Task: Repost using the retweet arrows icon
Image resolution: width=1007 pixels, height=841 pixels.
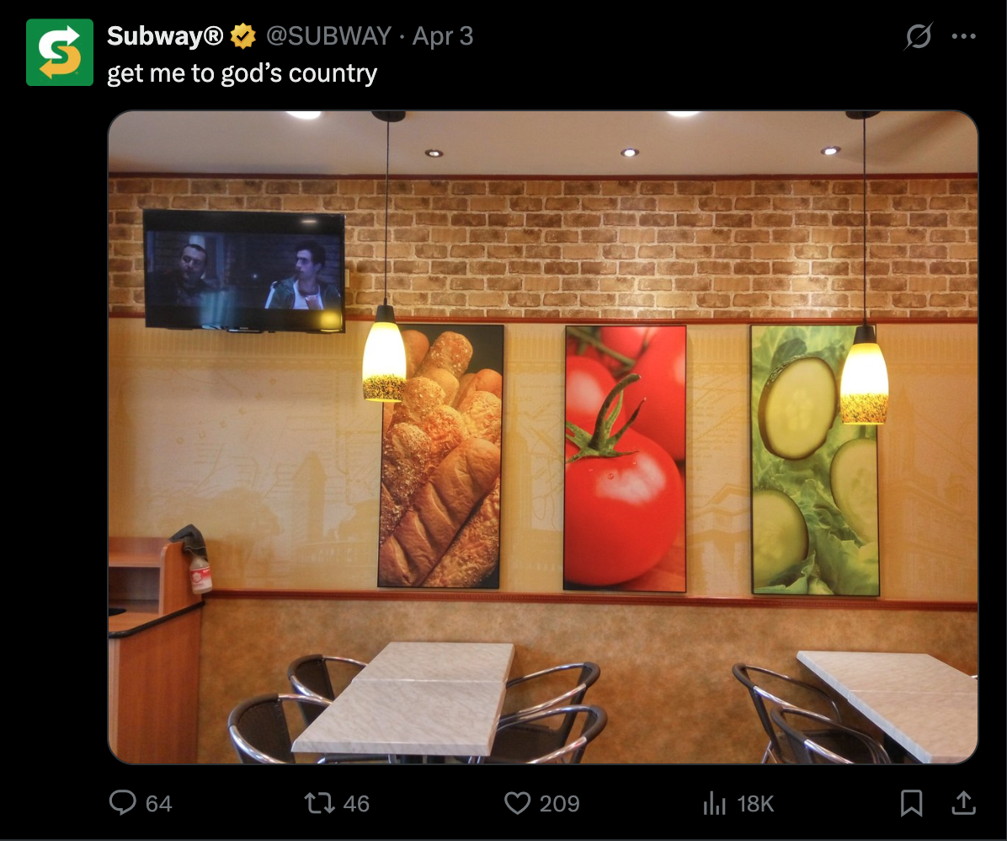Action: click(319, 803)
